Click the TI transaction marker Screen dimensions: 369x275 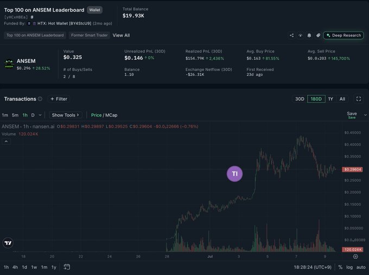click(x=234, y=174)
